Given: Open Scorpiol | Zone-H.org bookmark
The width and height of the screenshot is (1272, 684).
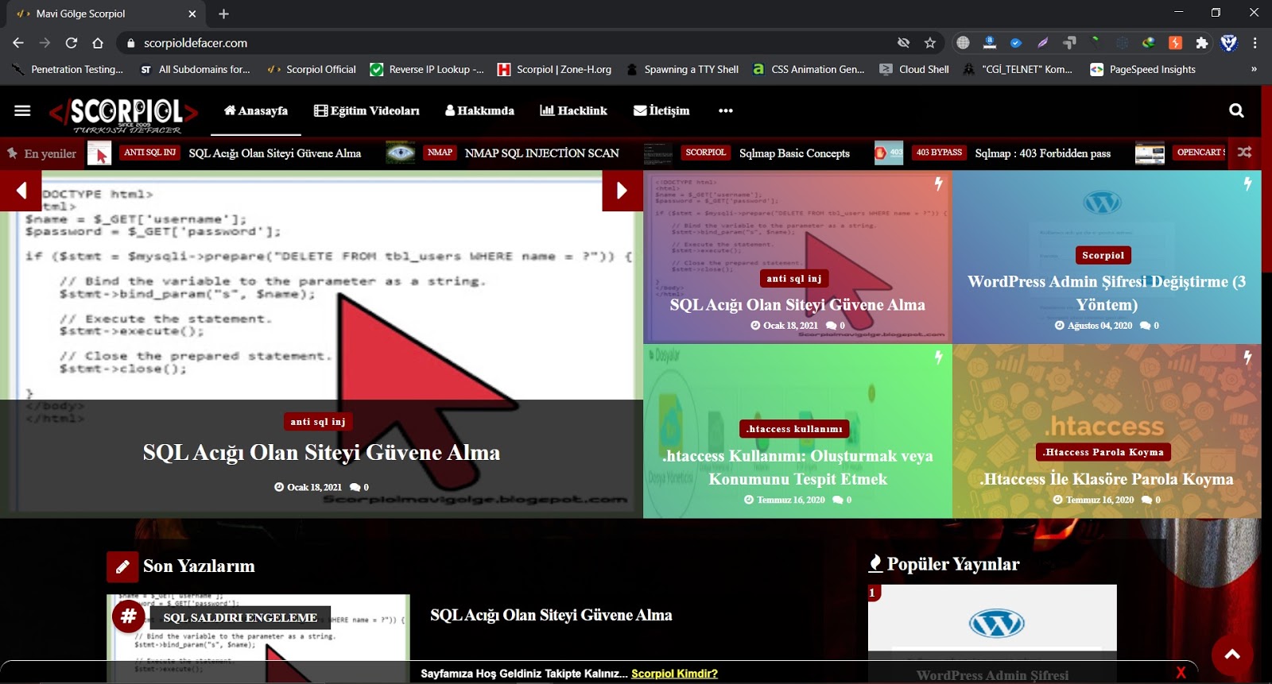Looking at the screenshot, I should pyautogui.click(x=554, y=69).
